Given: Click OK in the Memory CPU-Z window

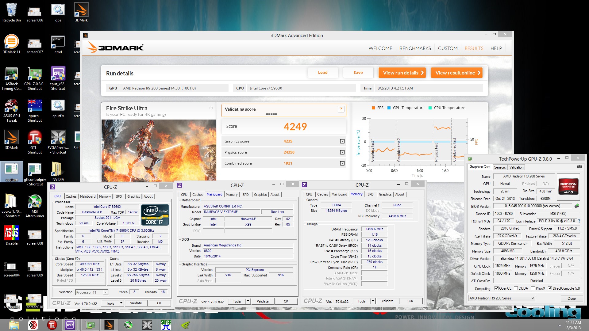Looking at the screenshot, I should click(x=411, y=301).
